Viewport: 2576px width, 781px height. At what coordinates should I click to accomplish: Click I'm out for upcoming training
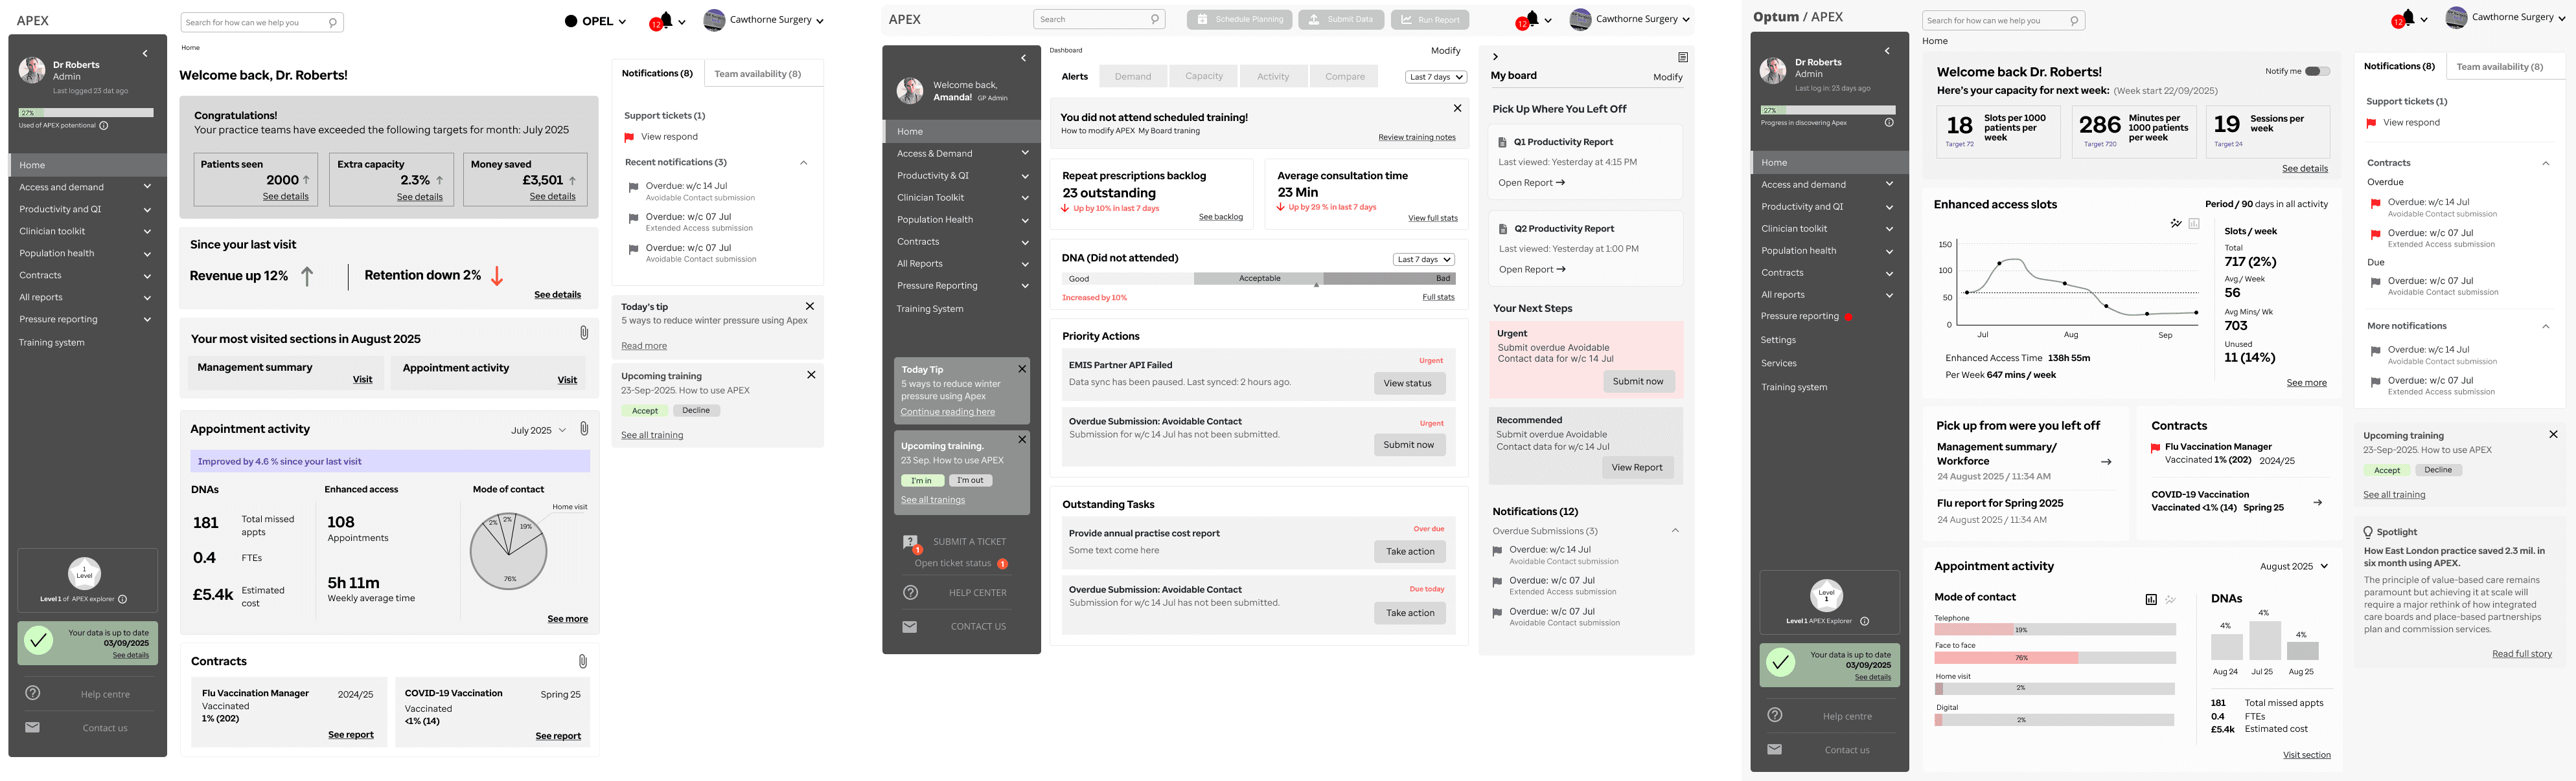(970, 480)
